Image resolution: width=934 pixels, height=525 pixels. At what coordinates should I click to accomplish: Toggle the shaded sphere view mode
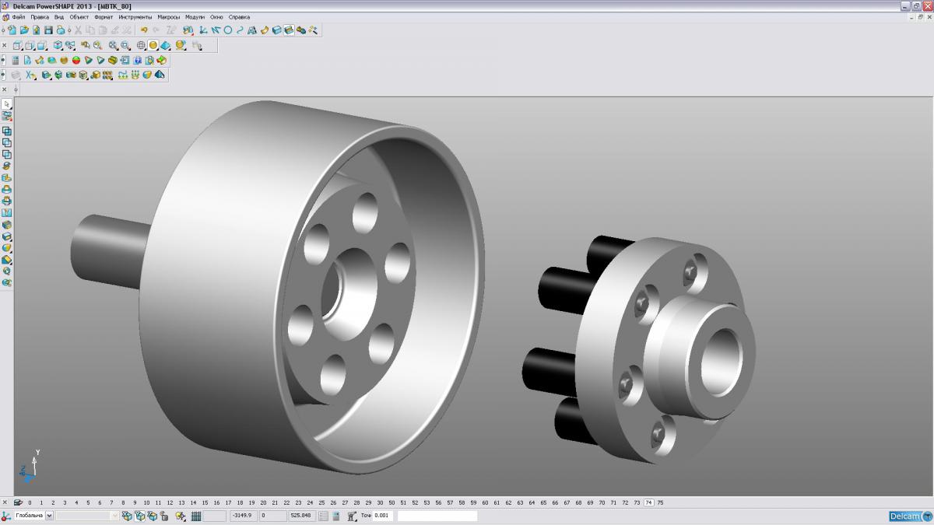[153, 45]
